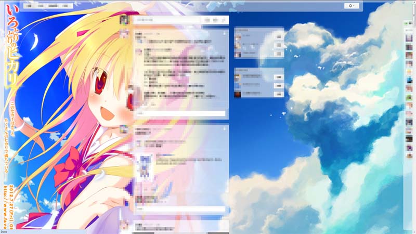The width and height of the screenshot is (416, 234).
Task: Click the add button for the first suggested person
Action: [279, 37]
